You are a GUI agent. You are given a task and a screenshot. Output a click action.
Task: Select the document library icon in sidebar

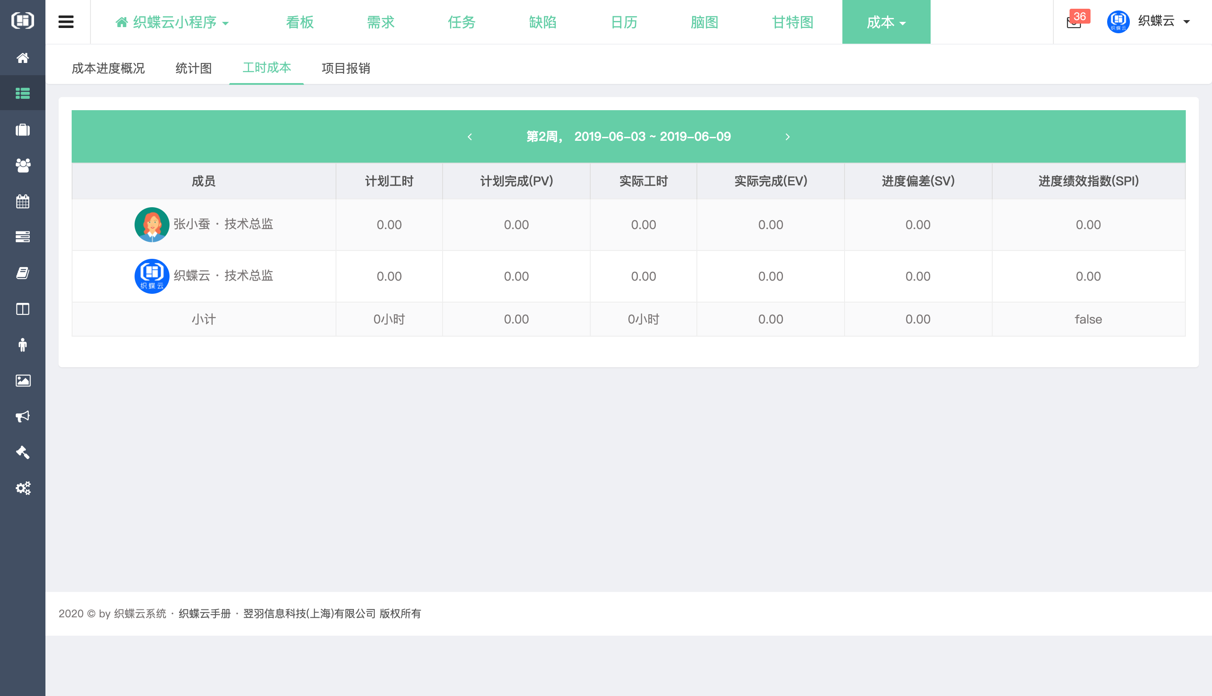(x=22, y=273)
